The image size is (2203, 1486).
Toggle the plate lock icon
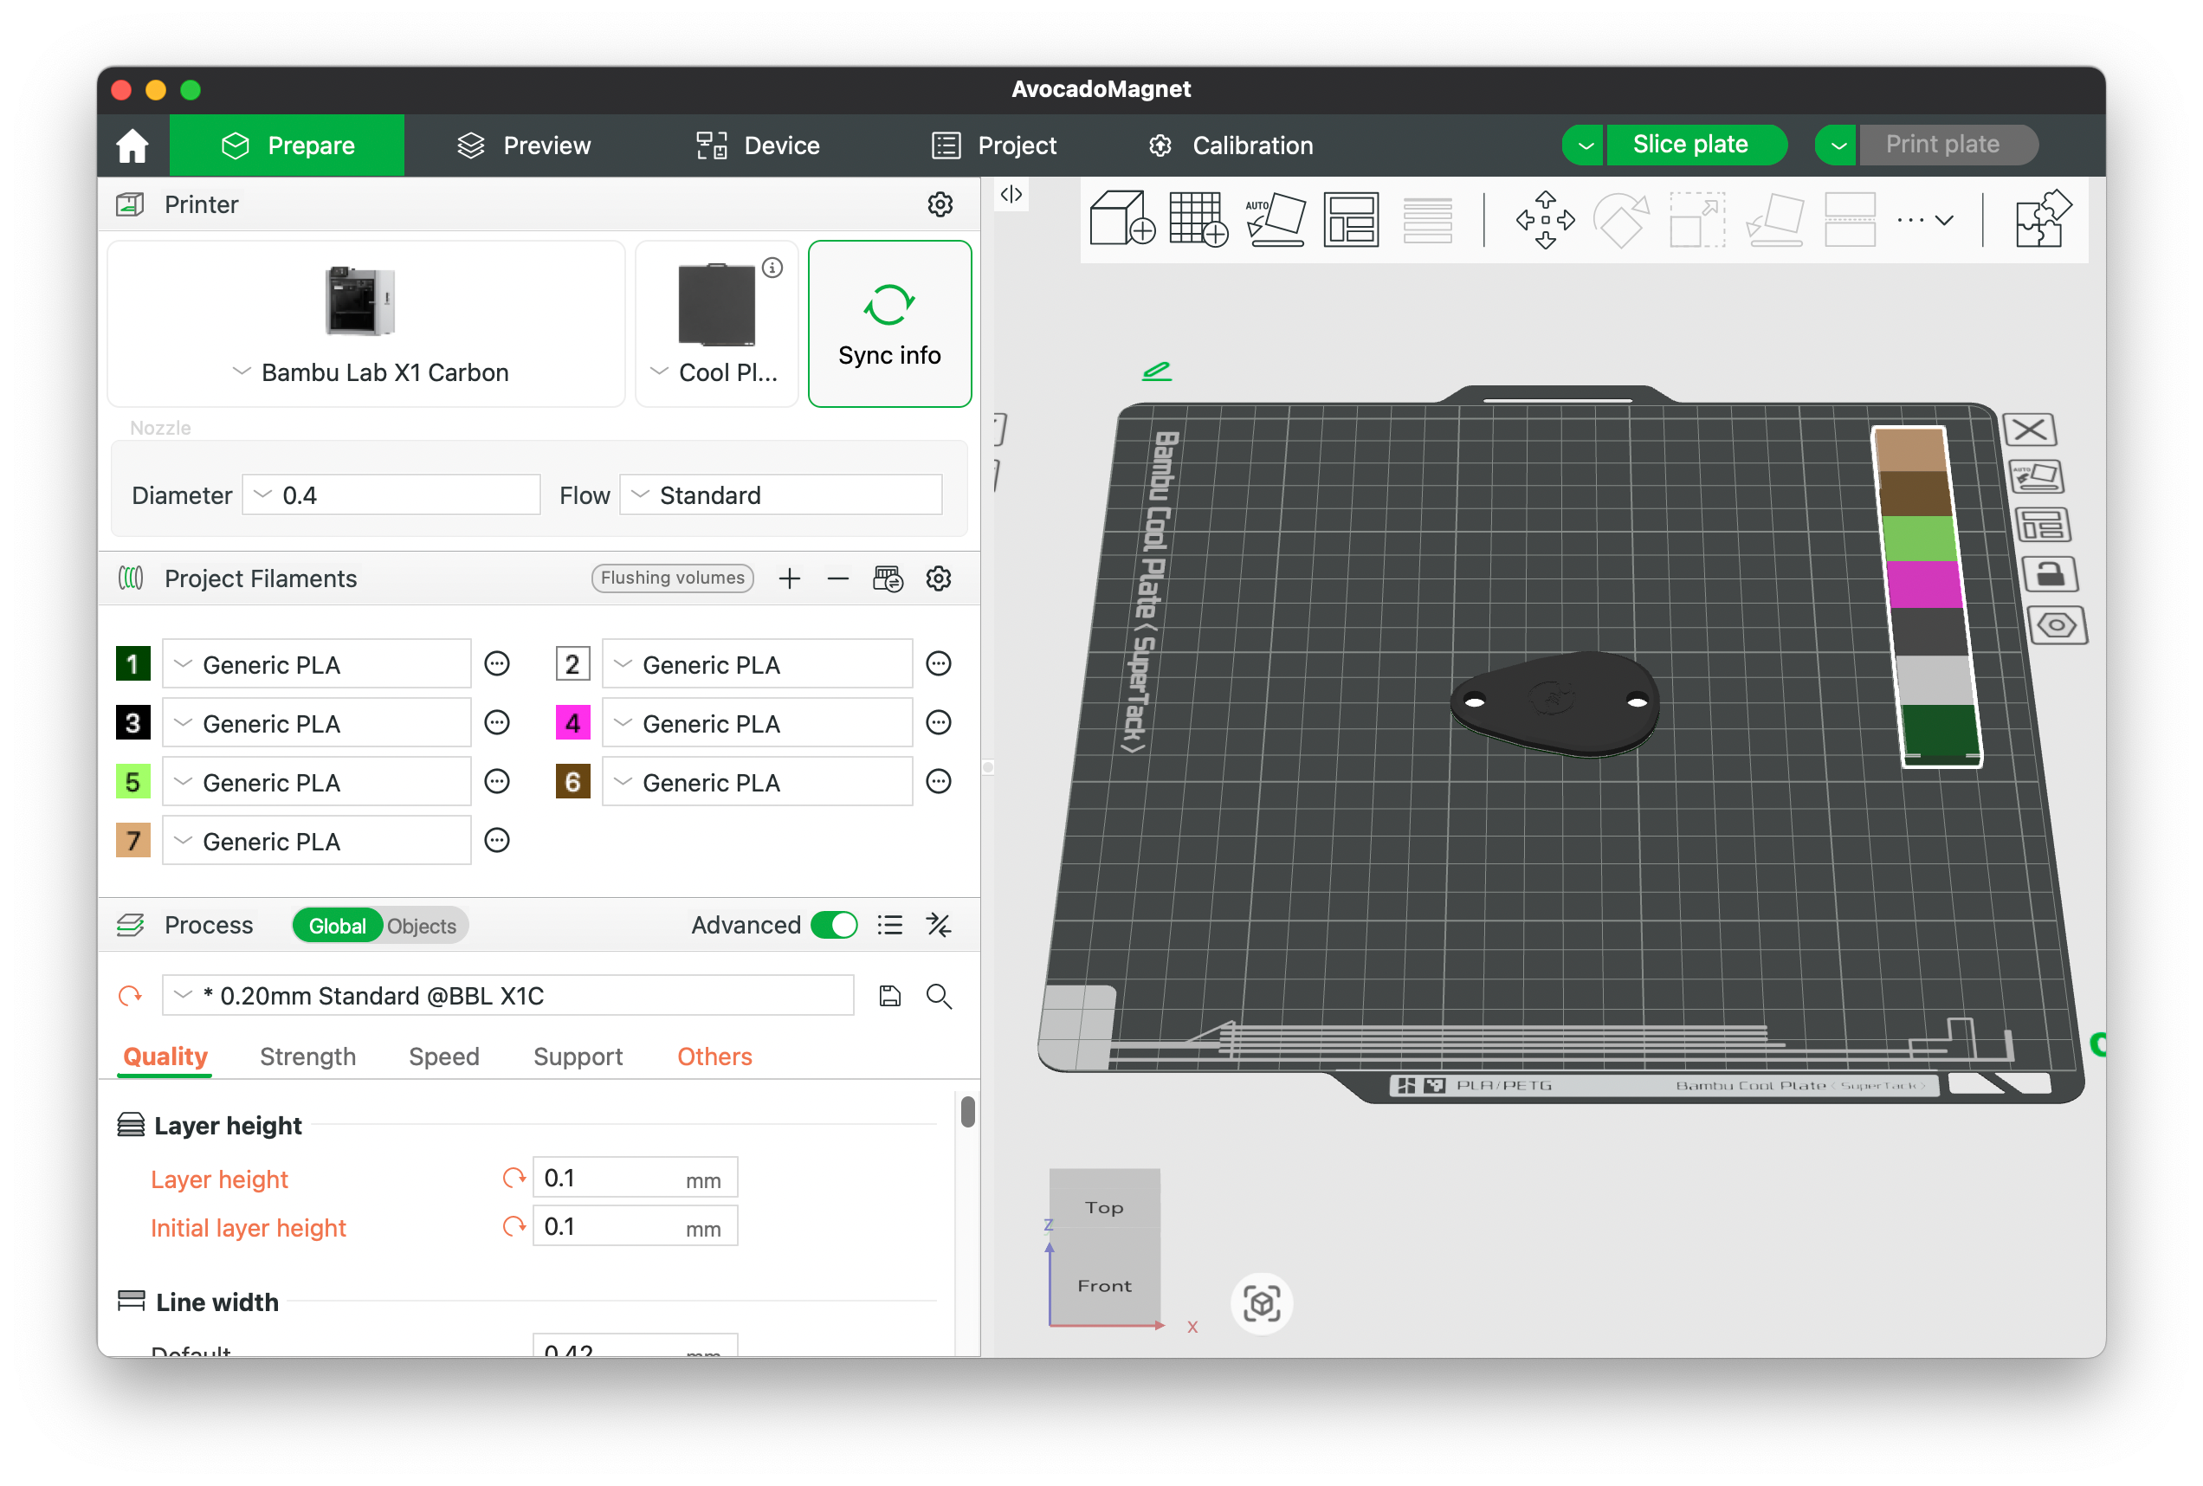(2049, 574)
